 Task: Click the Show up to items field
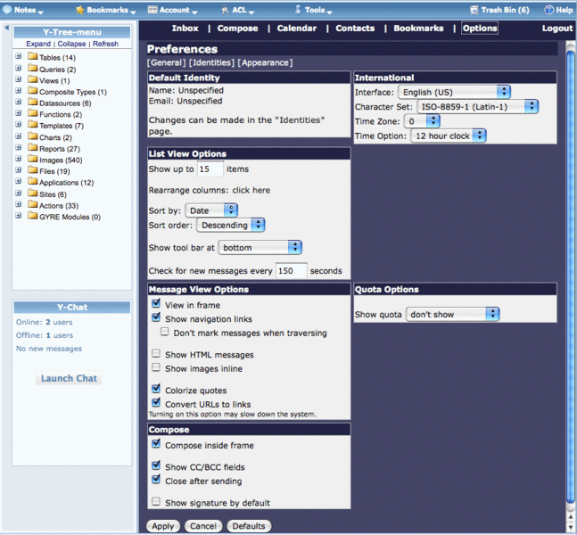[210, 169]
